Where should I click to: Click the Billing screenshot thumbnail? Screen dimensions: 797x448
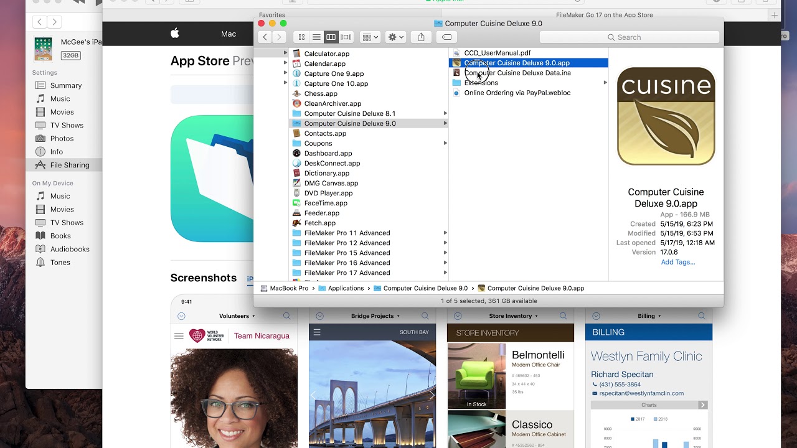[649, 378]
